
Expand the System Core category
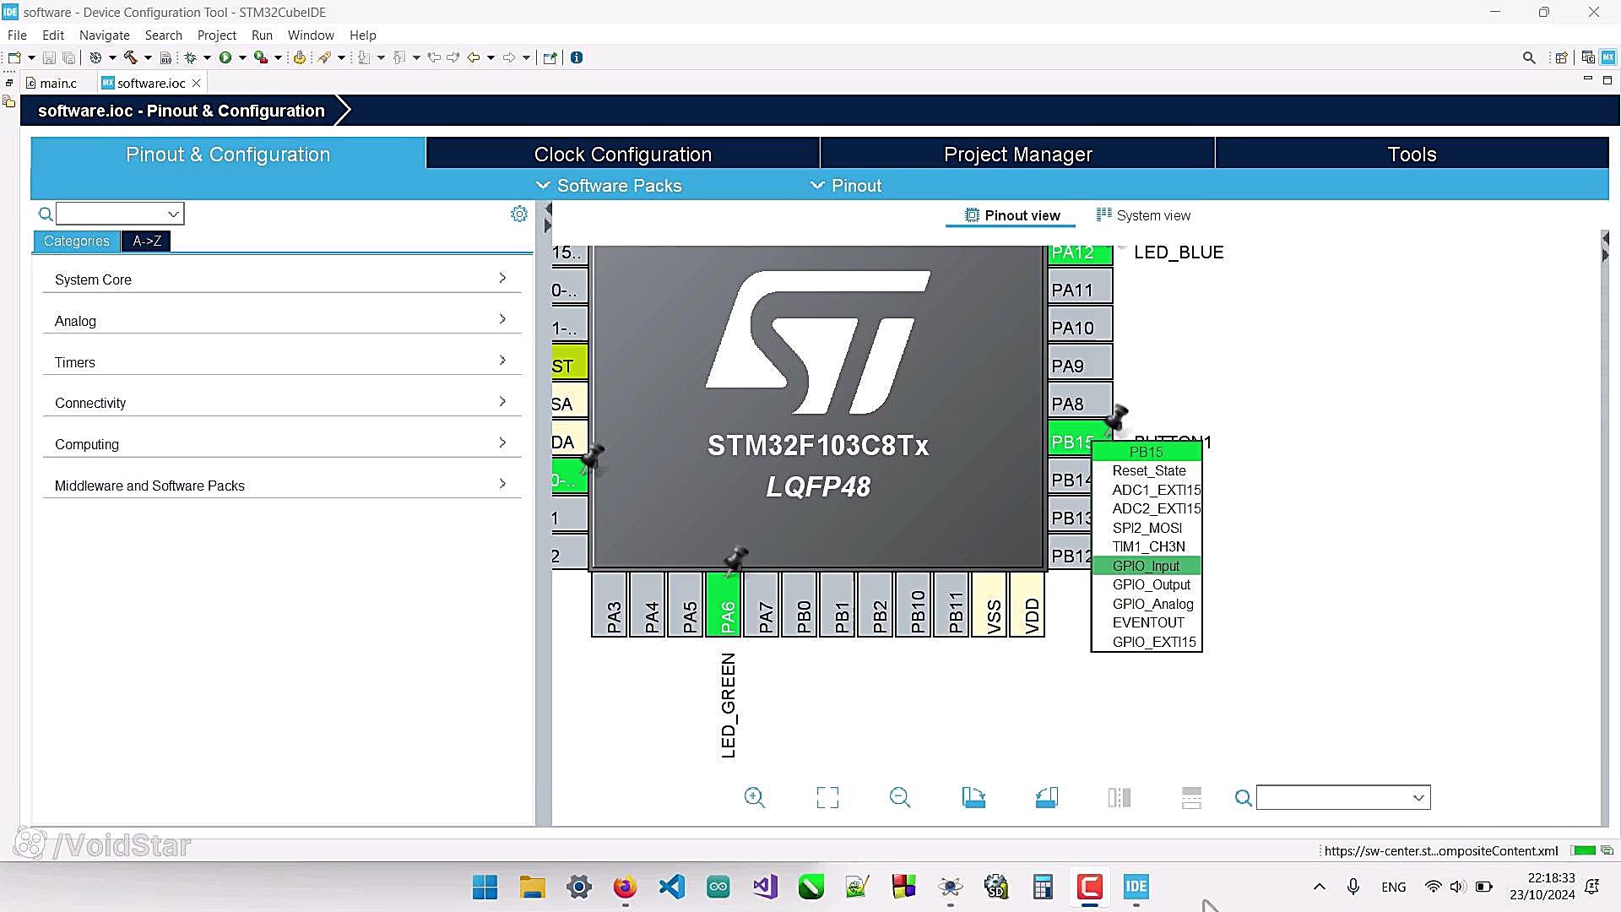(x=281, y=280)
